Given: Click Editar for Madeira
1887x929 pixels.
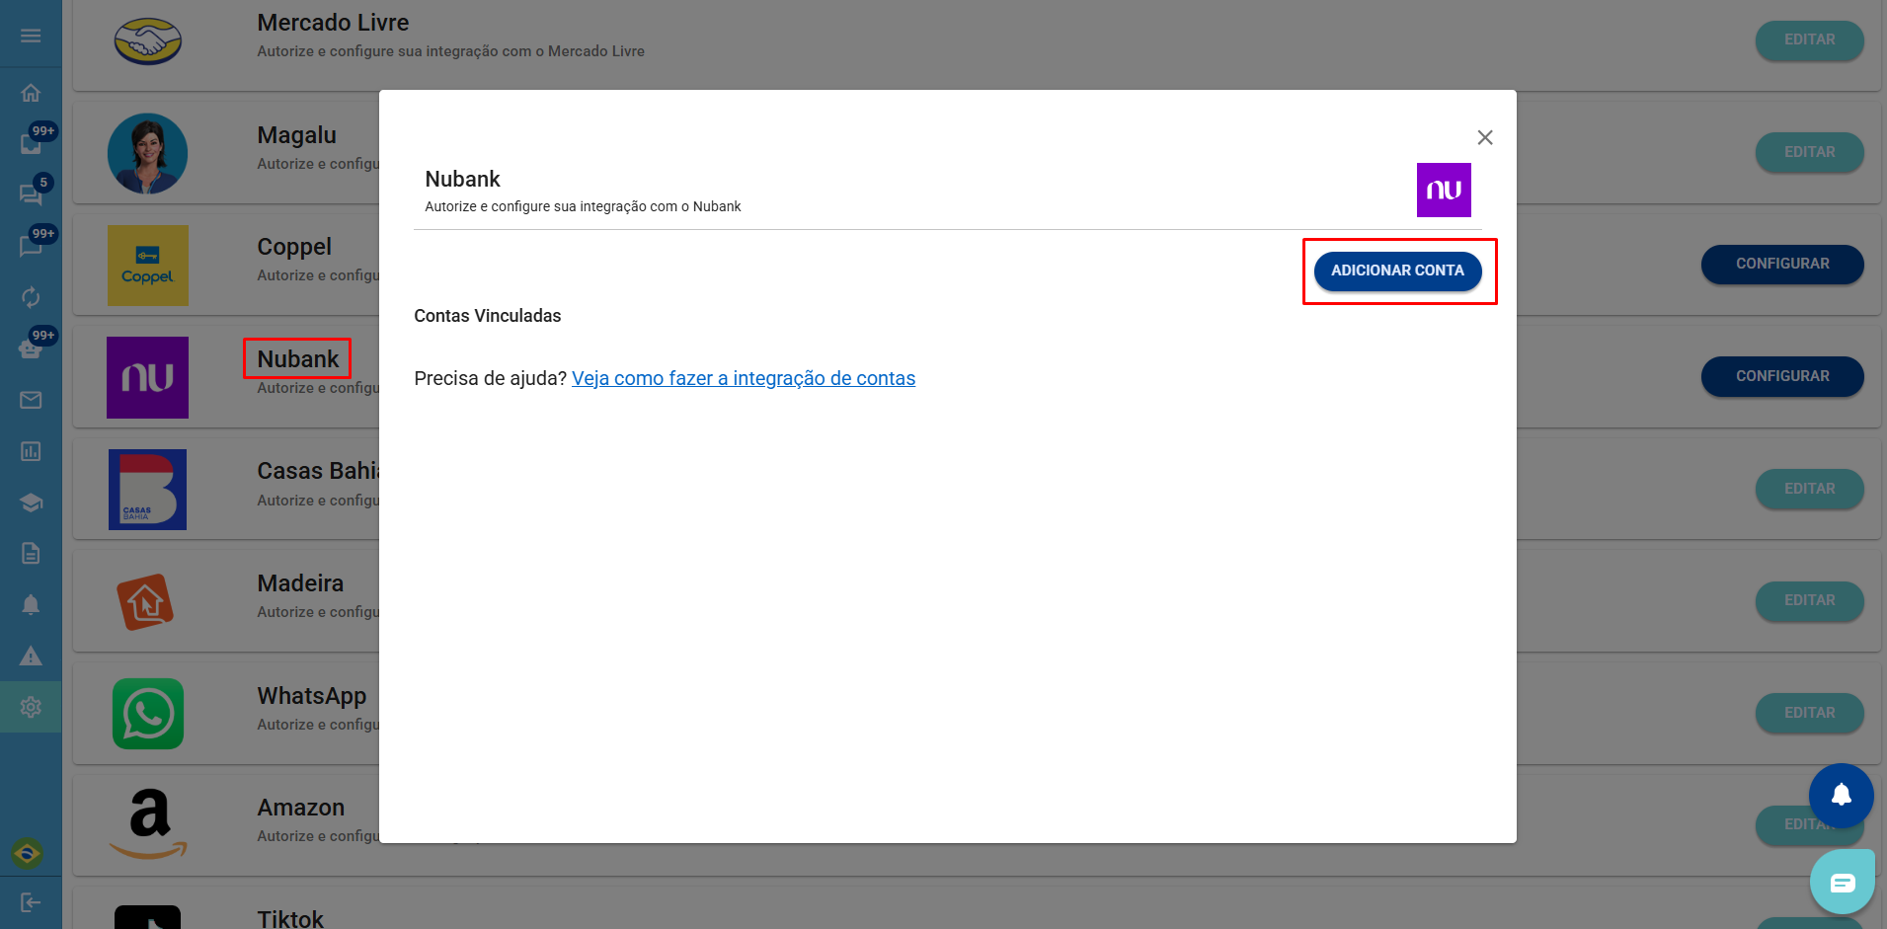Looking at the screenshot, I should 1809,600.
